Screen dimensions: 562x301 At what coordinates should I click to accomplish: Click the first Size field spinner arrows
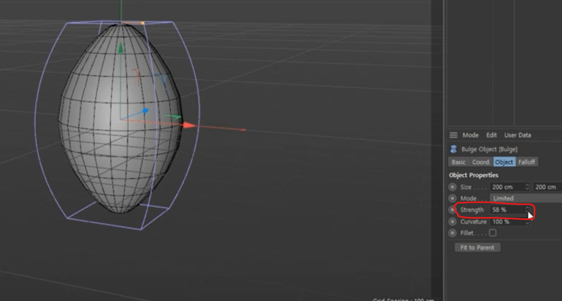(527, 187)
